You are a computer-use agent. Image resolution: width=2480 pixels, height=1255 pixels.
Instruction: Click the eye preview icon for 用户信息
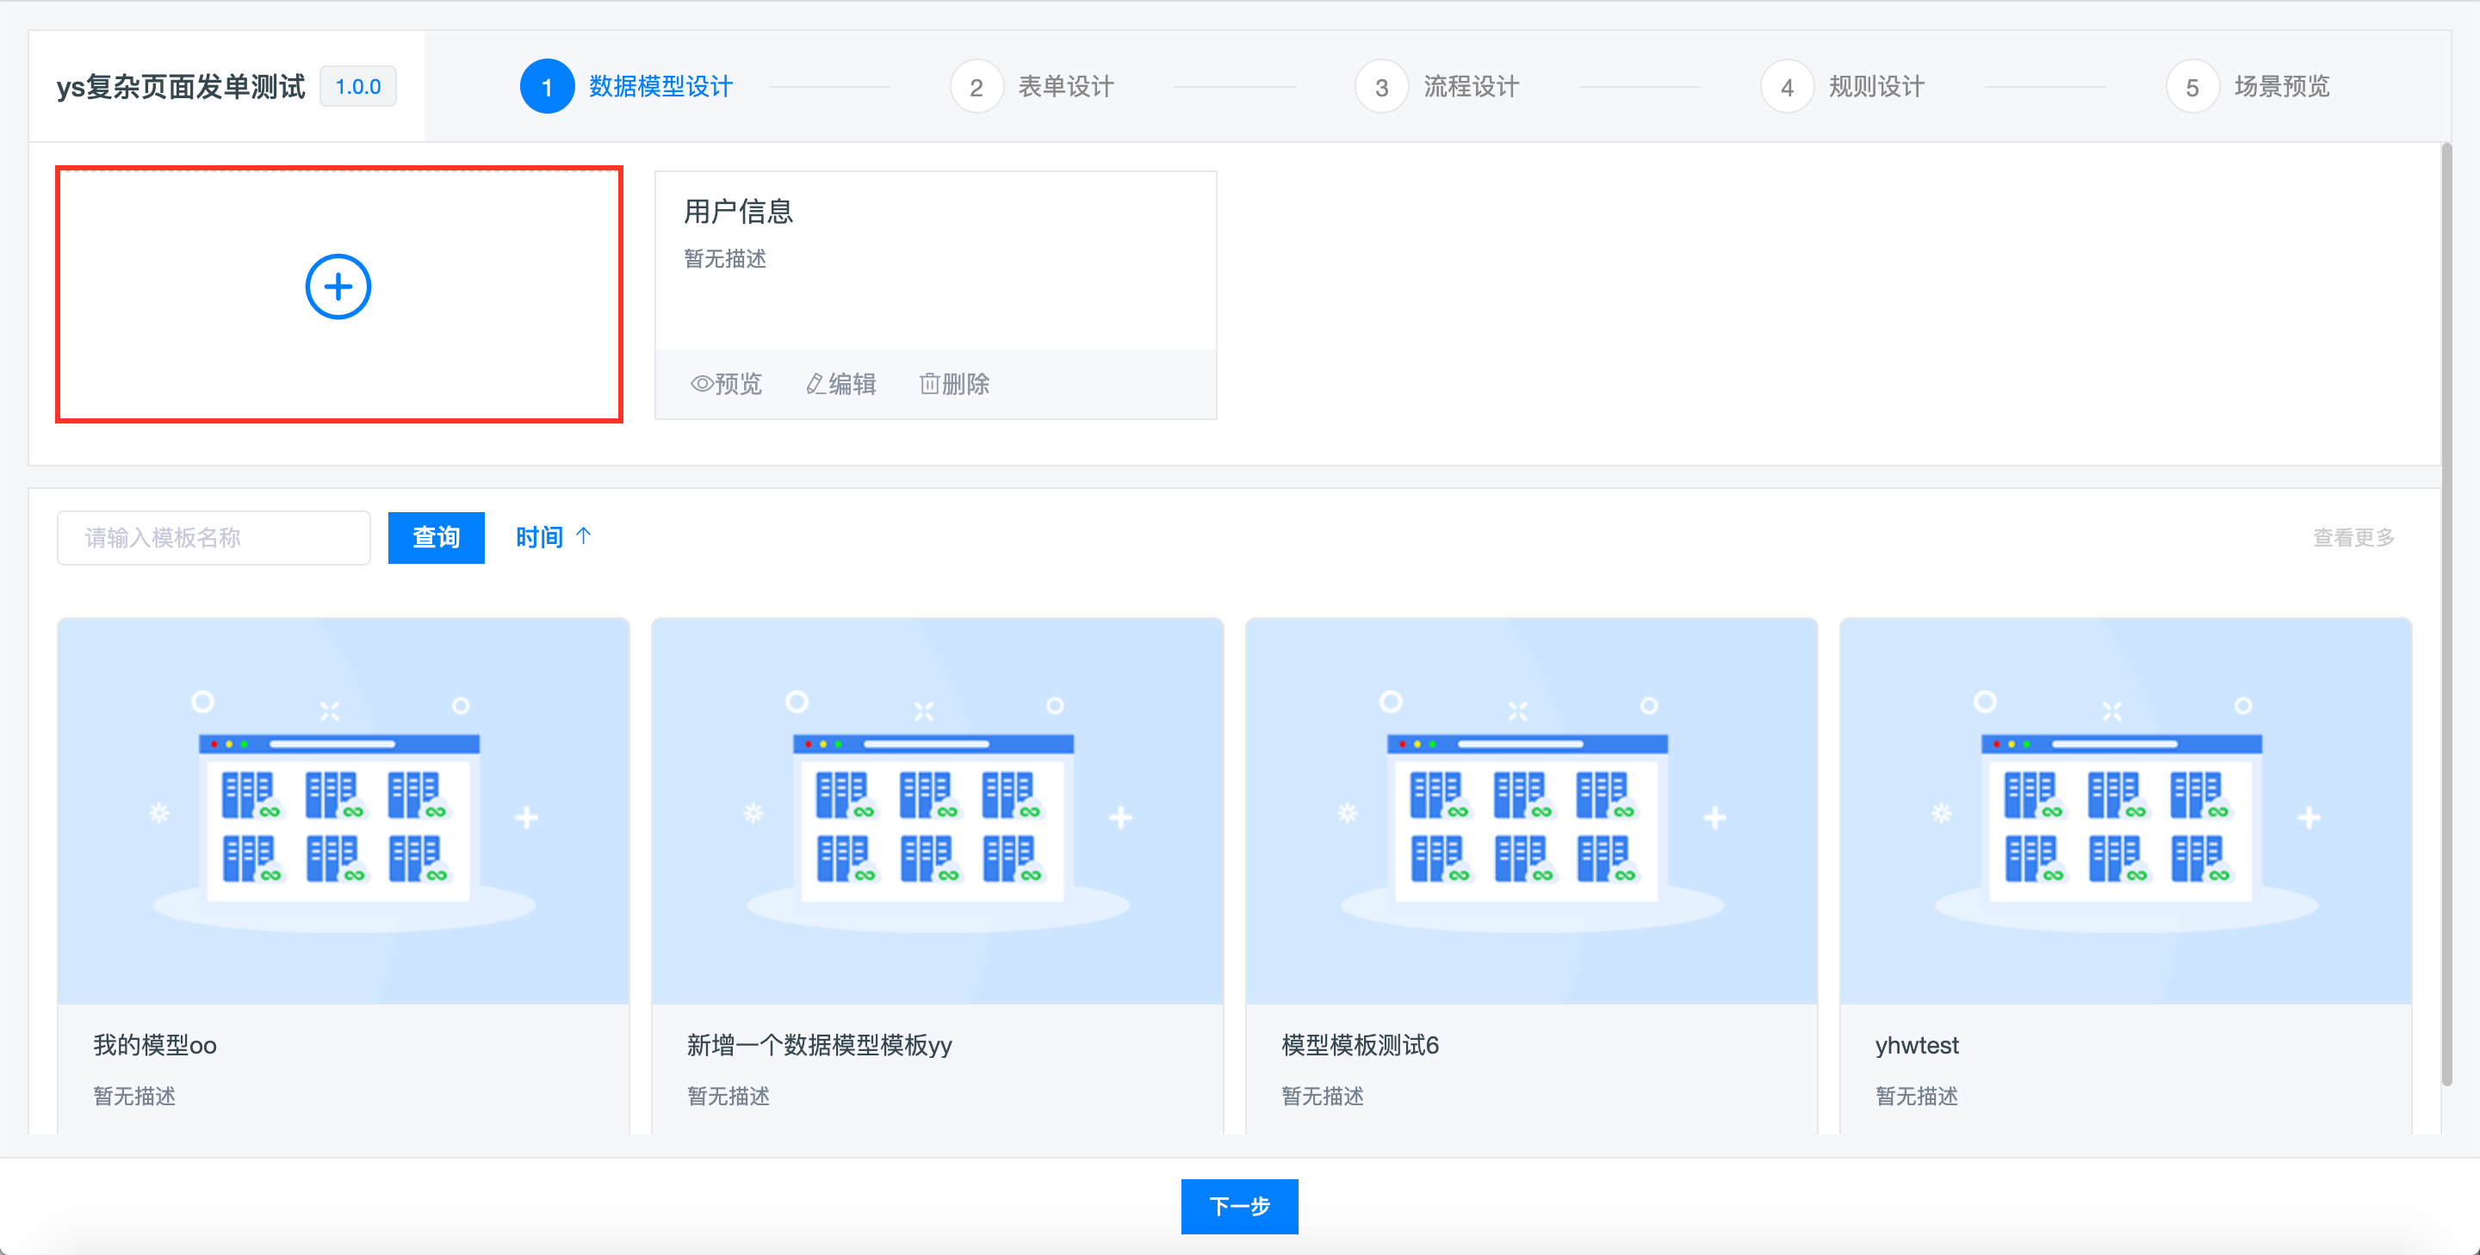[x=702, y=384]
